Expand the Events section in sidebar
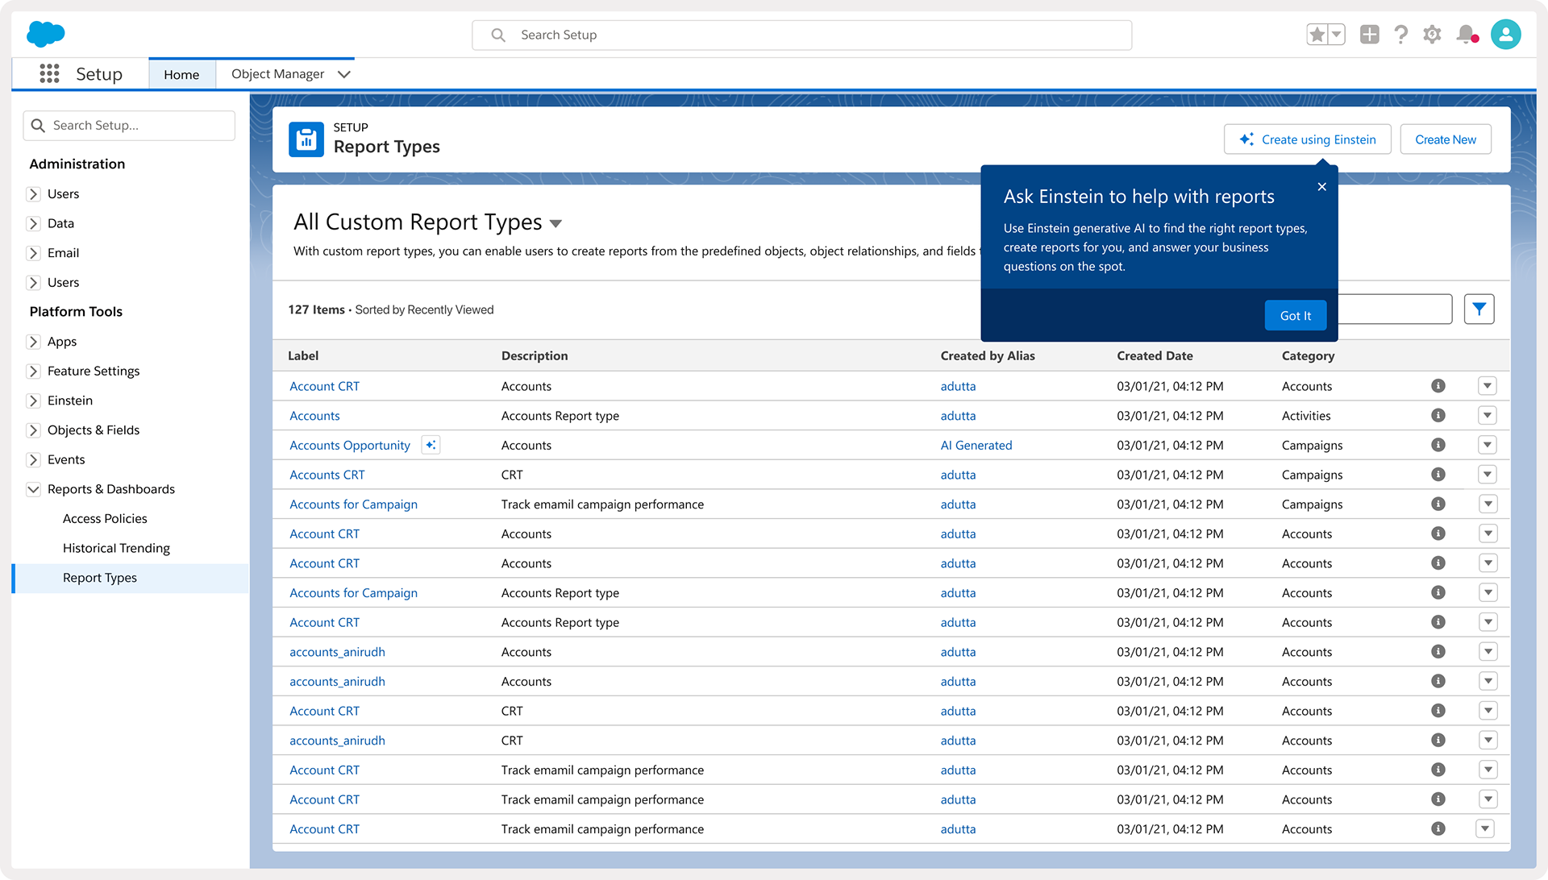 pyautogui.click(x=33, y=460)
